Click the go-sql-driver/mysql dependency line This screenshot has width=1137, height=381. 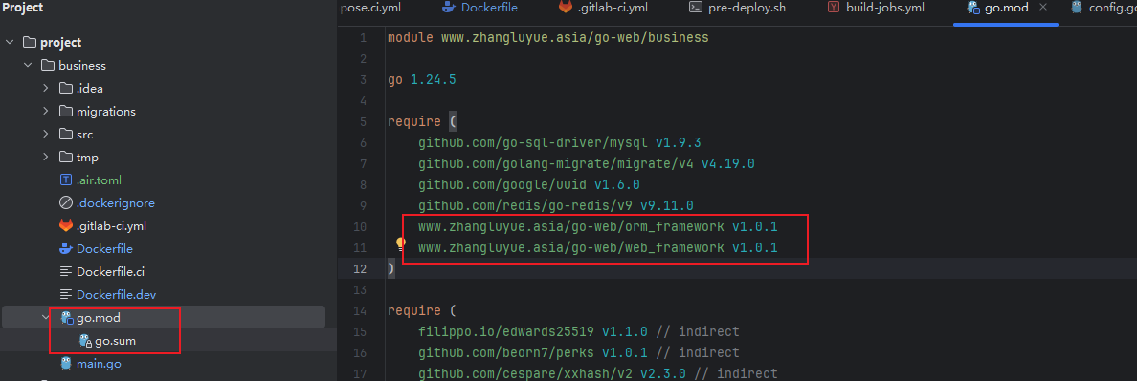[x=559, y=142]
